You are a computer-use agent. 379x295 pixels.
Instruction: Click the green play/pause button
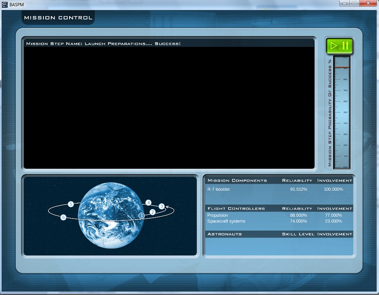click(339, 46)
